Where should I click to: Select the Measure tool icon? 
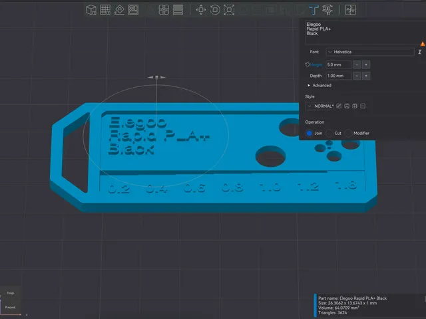tap(327, 10)
